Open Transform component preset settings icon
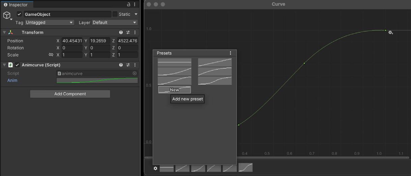 coord(128,33)
